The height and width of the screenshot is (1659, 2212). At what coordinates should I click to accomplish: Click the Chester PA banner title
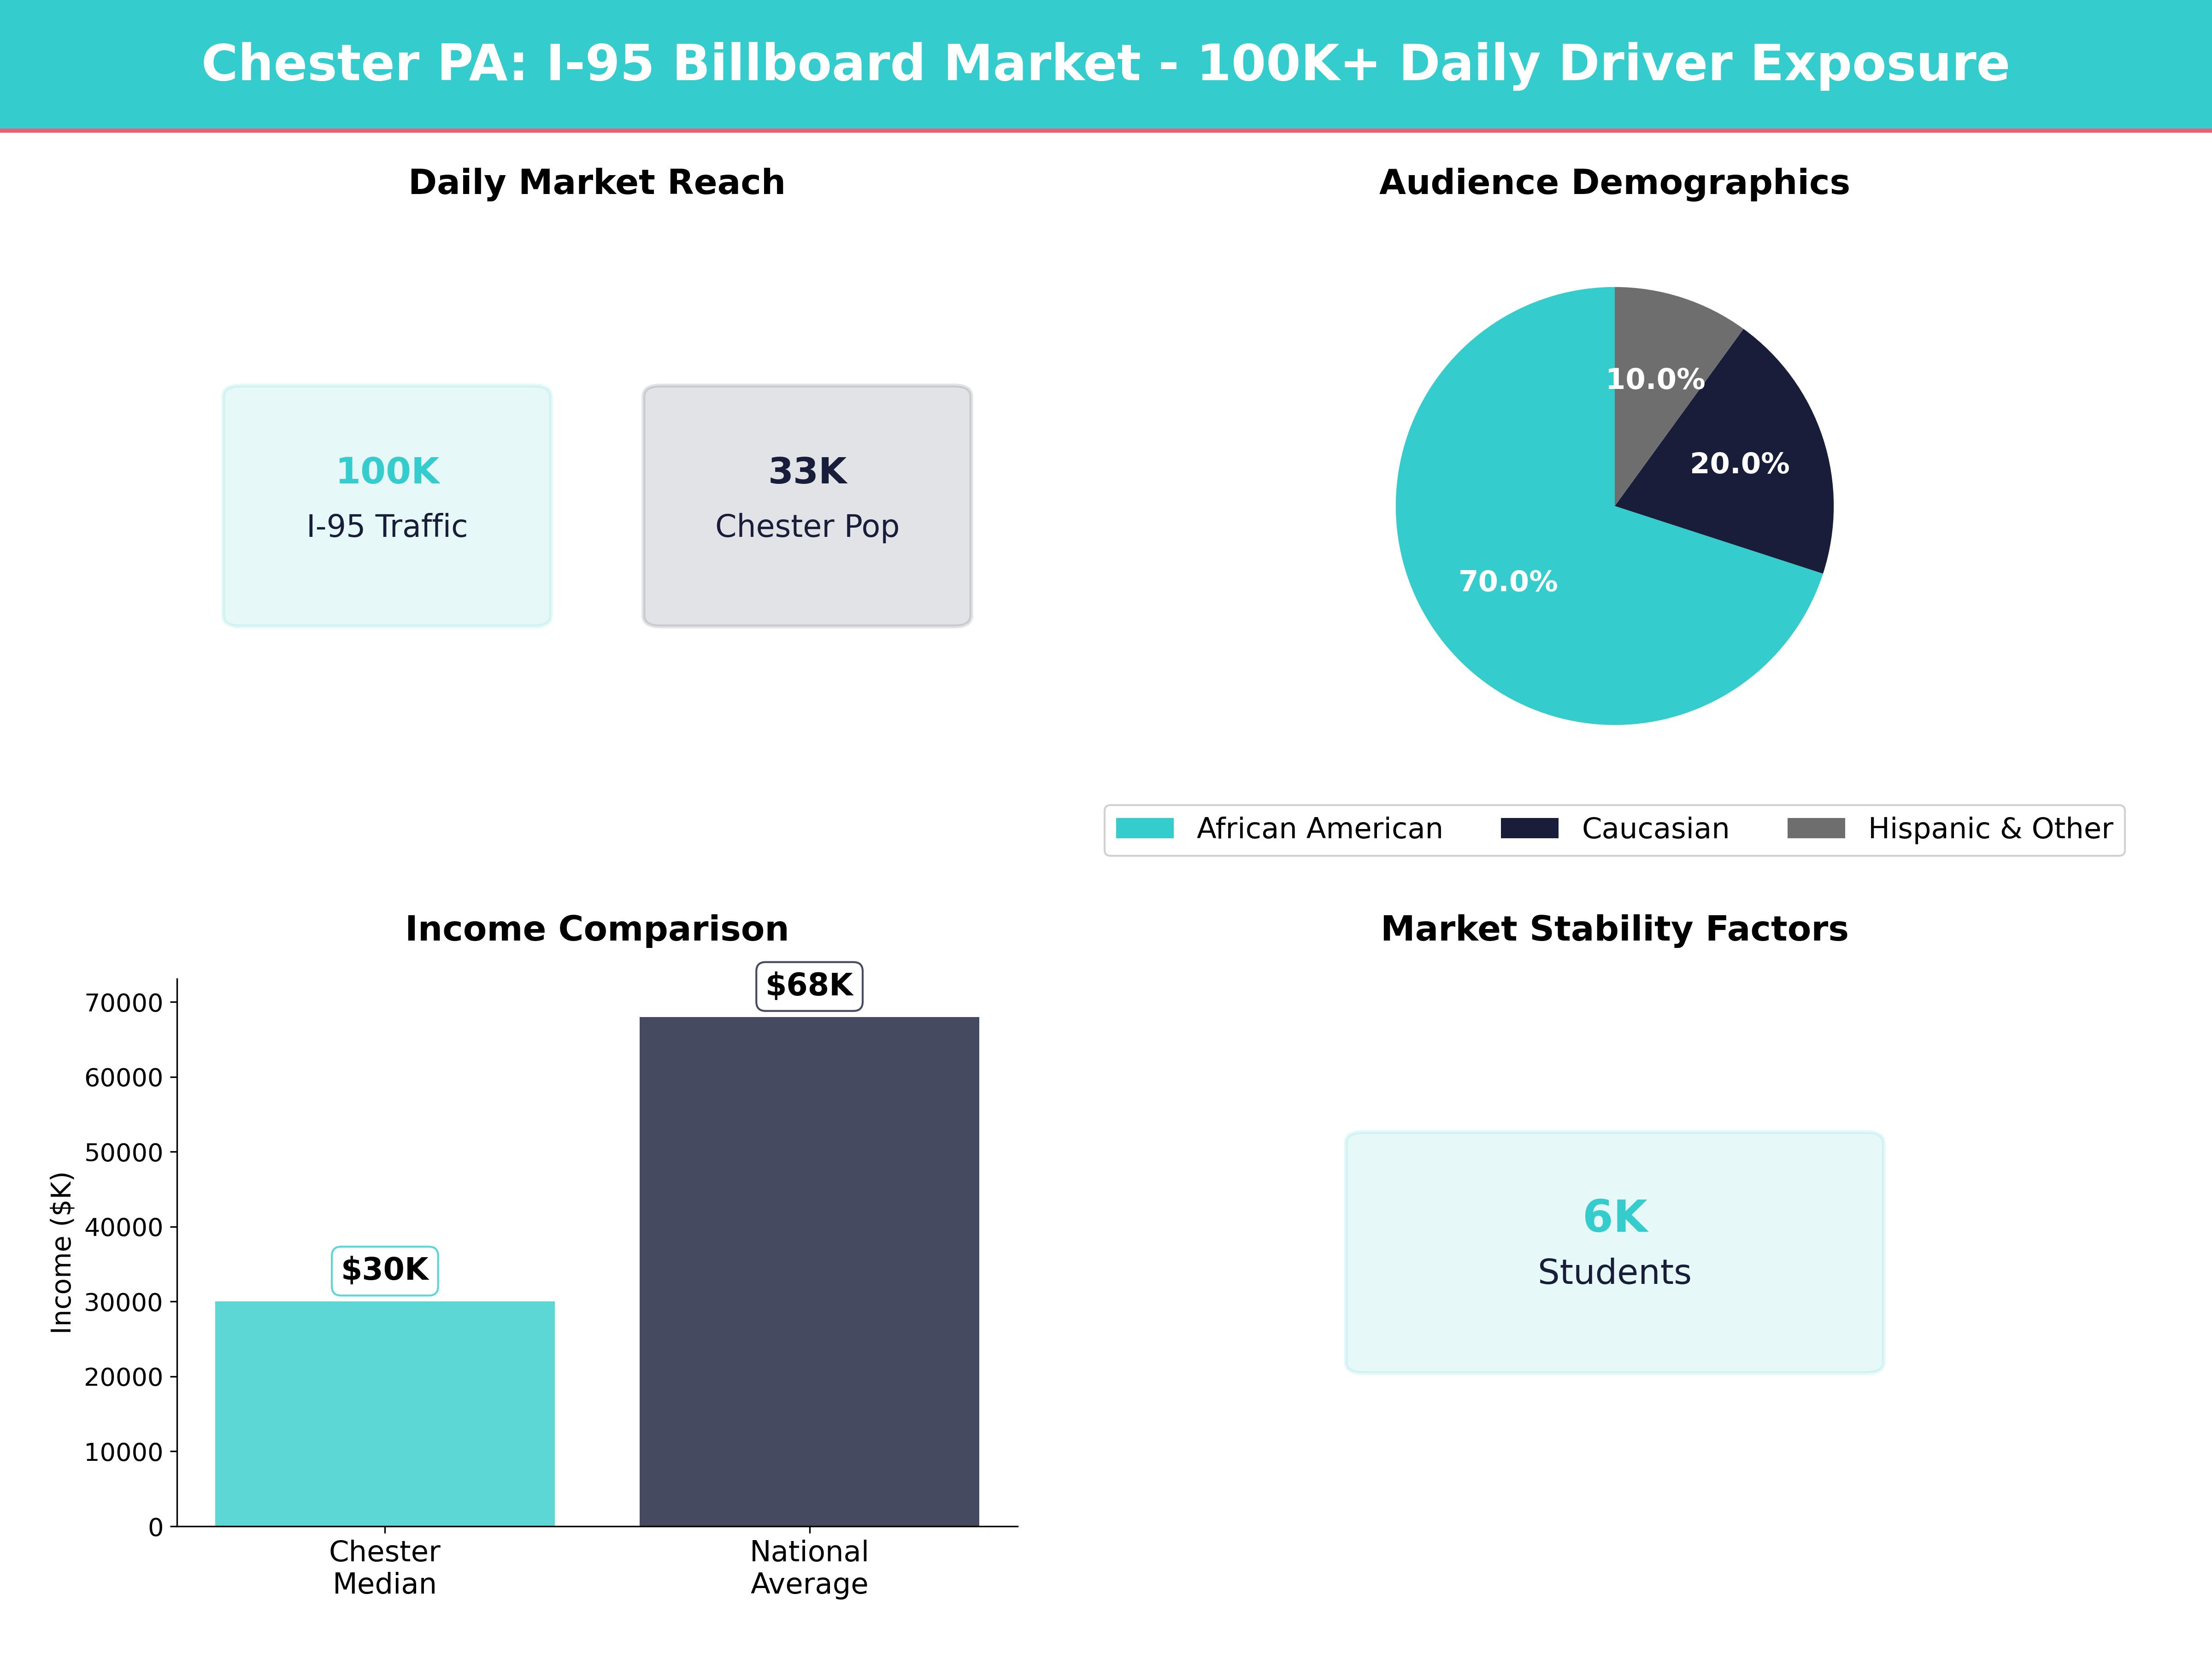(x=1105, y=63)
